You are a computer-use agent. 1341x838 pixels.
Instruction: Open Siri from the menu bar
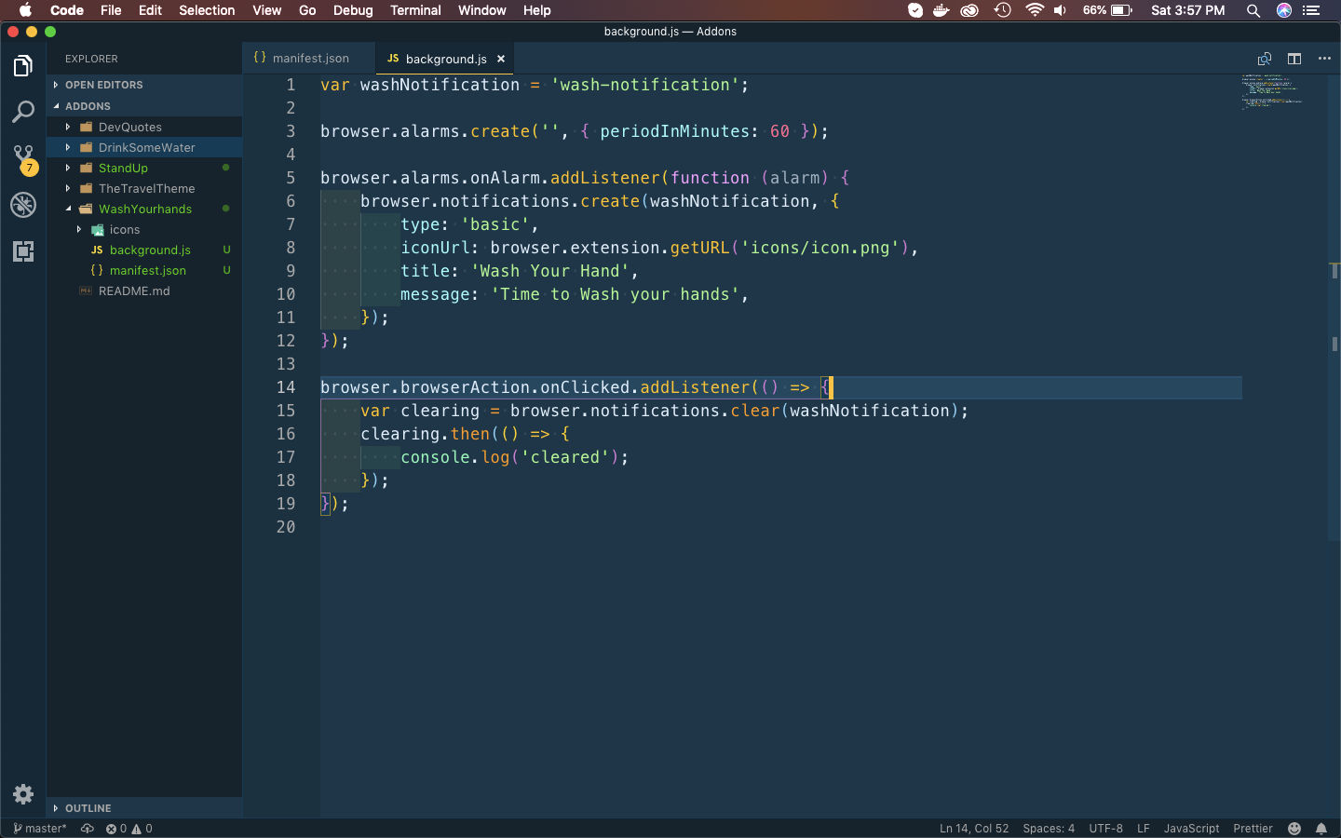[x=1284, y=10]
